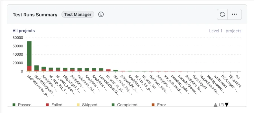Image resolution: width=254 pixels, height=113 pixels.
Task: Click the 60000 y-axis value
Action: tap(18, 46)
